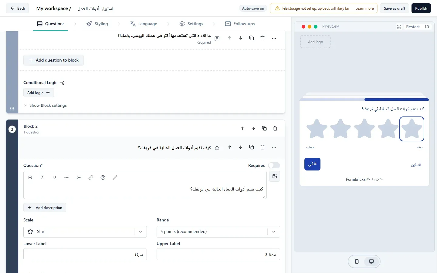437x273 pixels.
Task: Switch preview to desktop view
Action: pyautogui.click(x=371, y=261)
